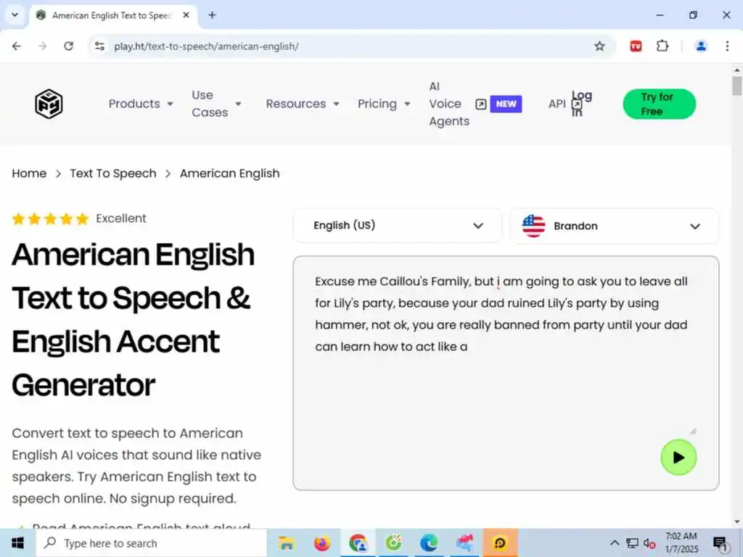Open File Explorer from taskbar
This screenshot has width=743, height=557.
(x=286, y=542)
